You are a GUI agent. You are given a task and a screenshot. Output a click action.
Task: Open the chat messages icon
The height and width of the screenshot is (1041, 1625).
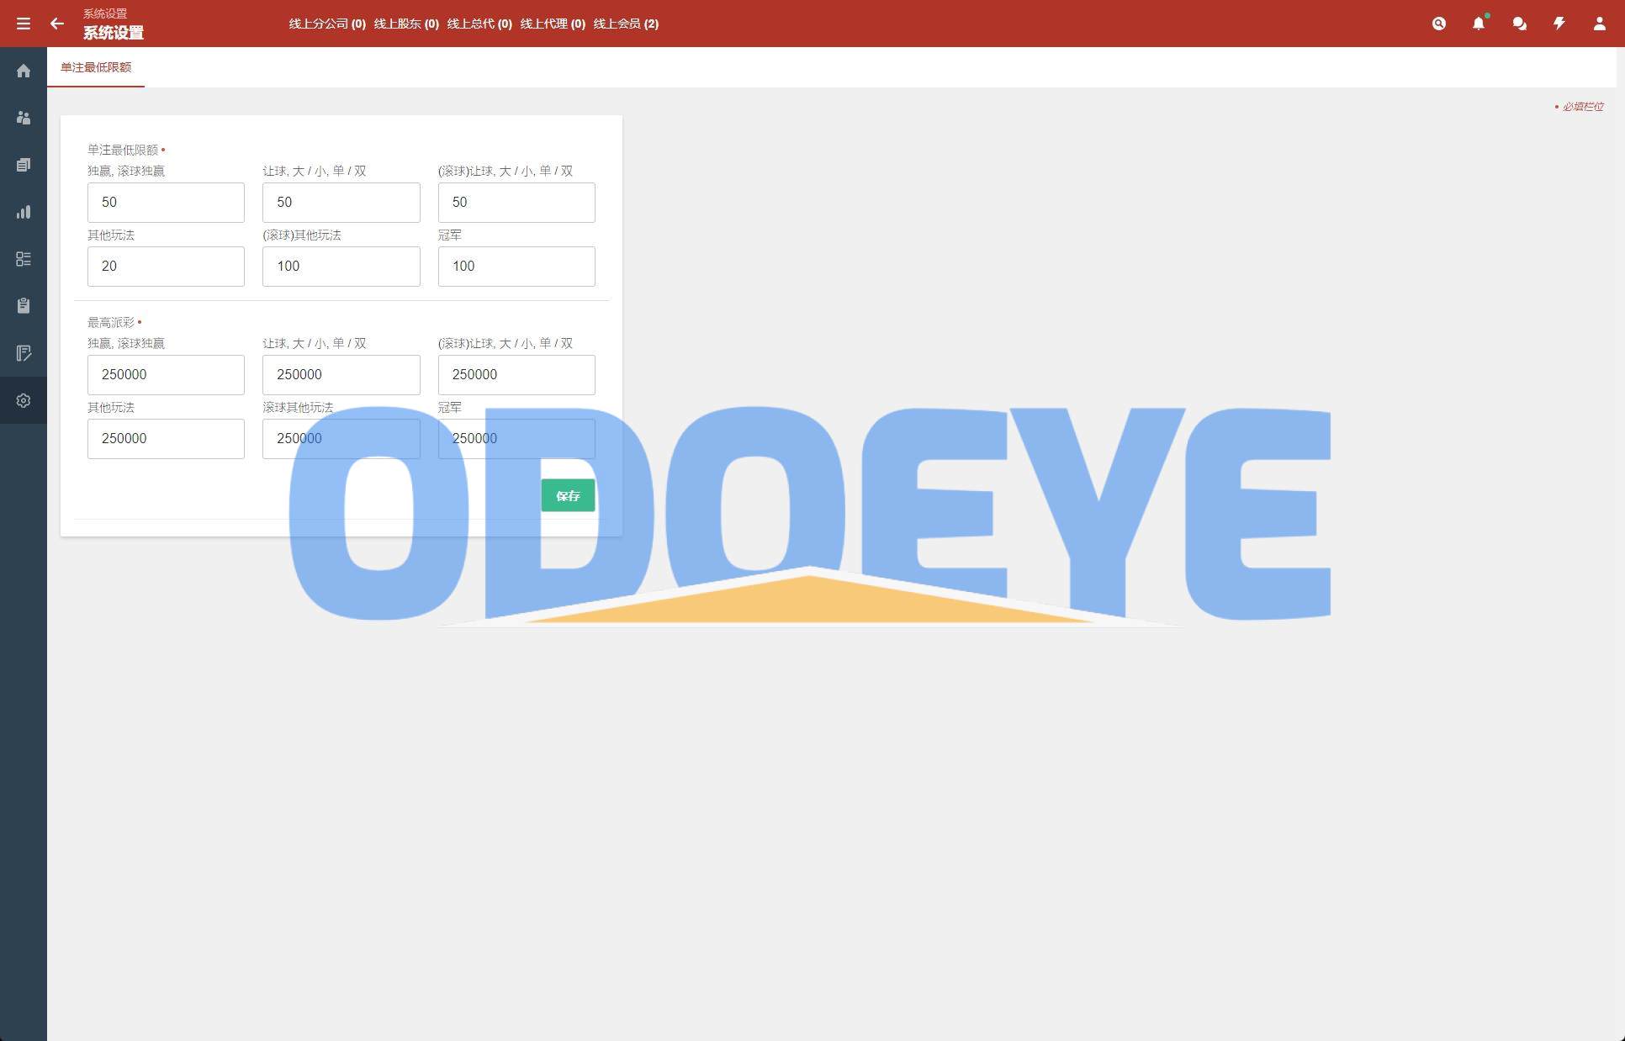(1519, 24)
